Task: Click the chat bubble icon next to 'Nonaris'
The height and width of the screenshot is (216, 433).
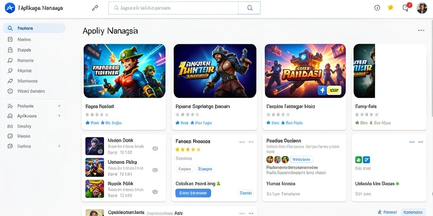Action: click(10, 60)
